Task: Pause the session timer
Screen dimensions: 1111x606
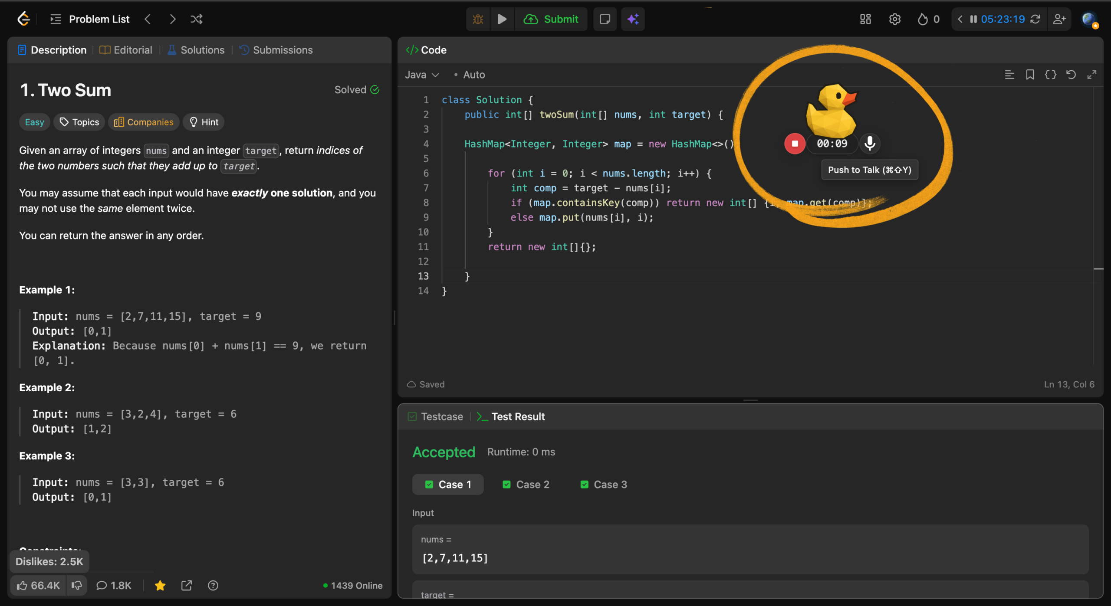Action: 973,19
